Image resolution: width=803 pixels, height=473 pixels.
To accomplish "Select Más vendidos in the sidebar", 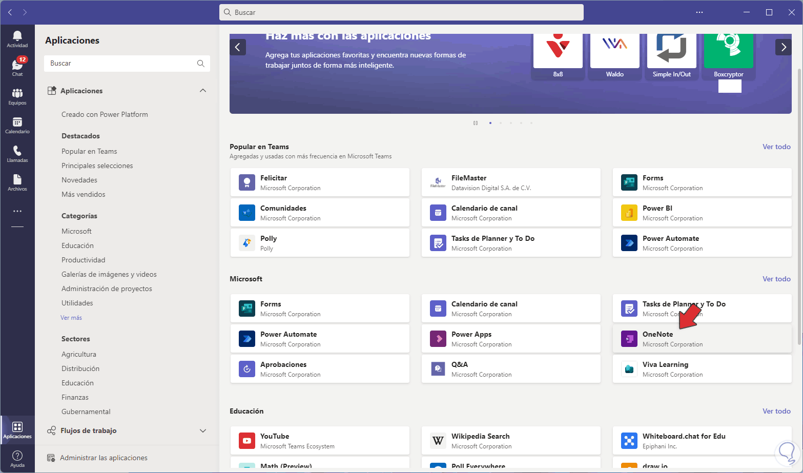I will coord(84,194).
